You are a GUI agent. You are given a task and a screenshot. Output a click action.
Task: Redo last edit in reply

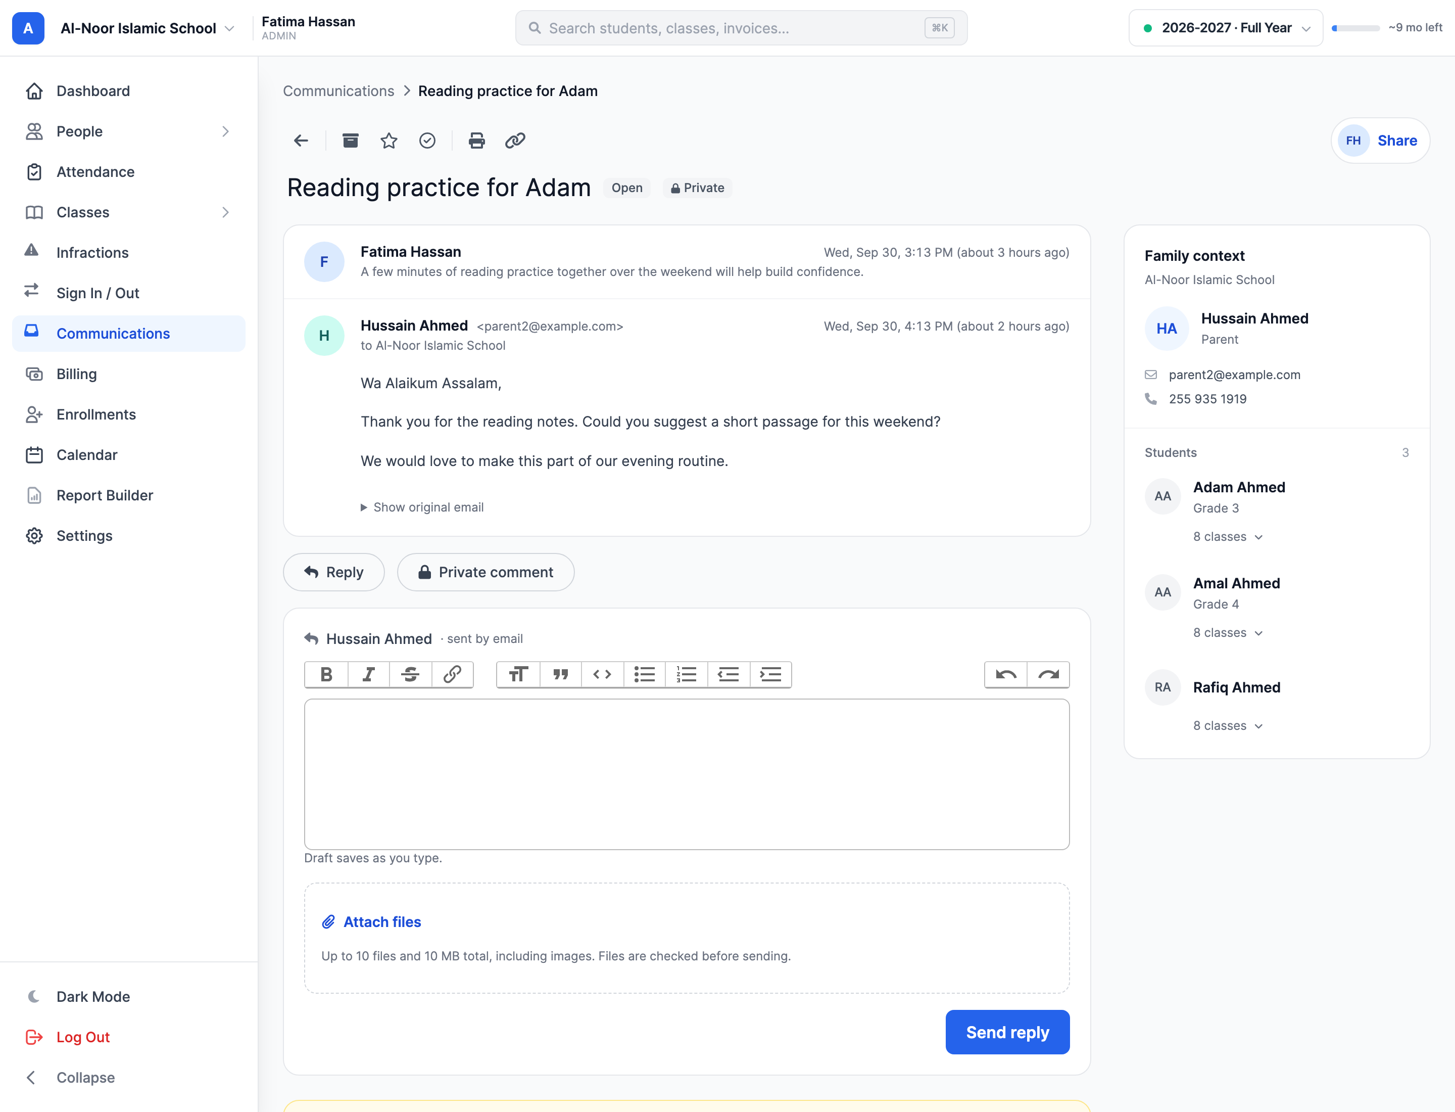tap(1048, 674)
